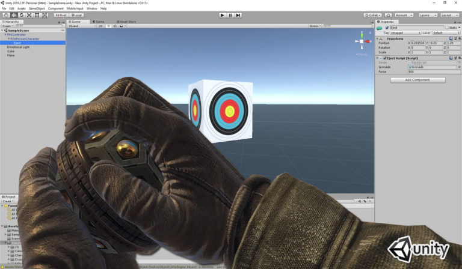Select the Rotate tool in toolbar
Screen dimensions: 462x269
click(22, 15)
